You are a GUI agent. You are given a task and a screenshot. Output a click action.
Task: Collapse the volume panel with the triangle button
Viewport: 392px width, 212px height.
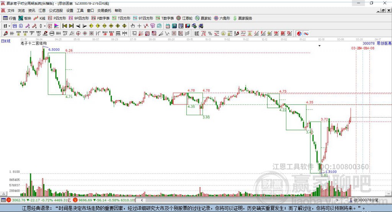click(x=3, y=194)
